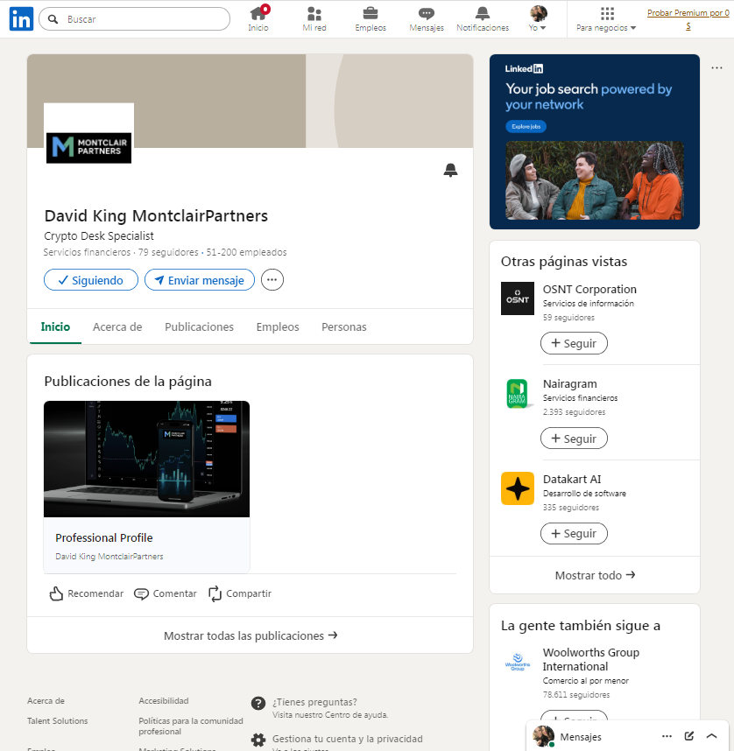Switch to Acerca de tab

(x=117, y=327)
